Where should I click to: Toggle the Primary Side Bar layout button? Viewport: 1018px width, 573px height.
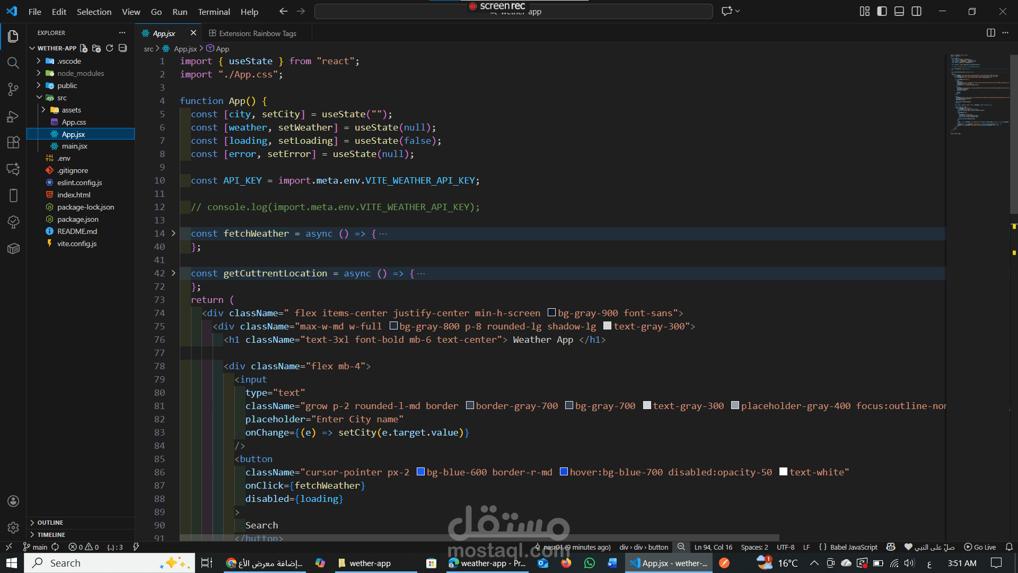point(882,11)
